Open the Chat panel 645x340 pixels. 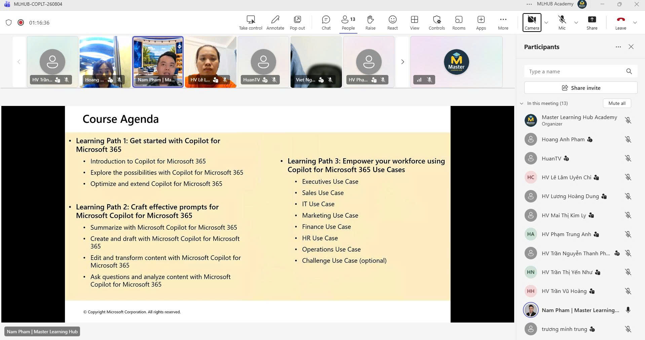coord(326,23)
